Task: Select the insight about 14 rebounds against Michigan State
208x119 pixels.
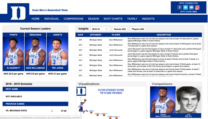Action: click(x=138, y=40)
